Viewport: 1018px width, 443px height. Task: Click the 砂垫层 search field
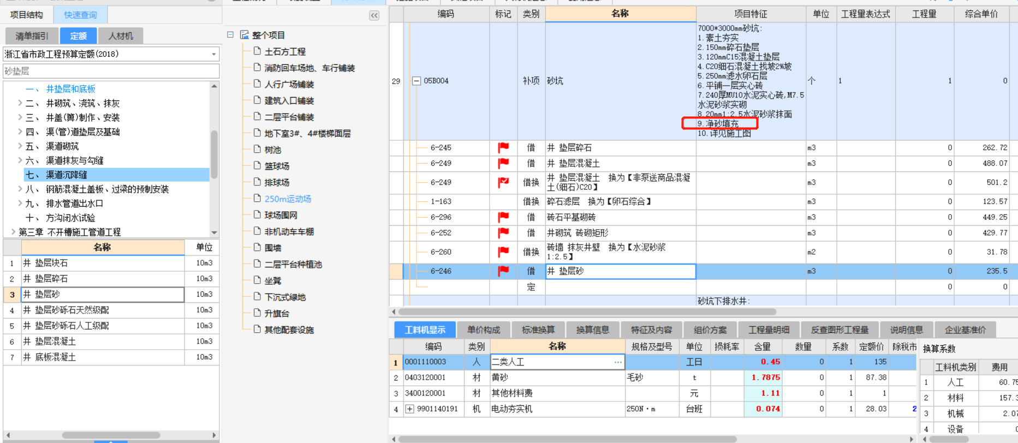pyautogui.click(x=111, y=71)
